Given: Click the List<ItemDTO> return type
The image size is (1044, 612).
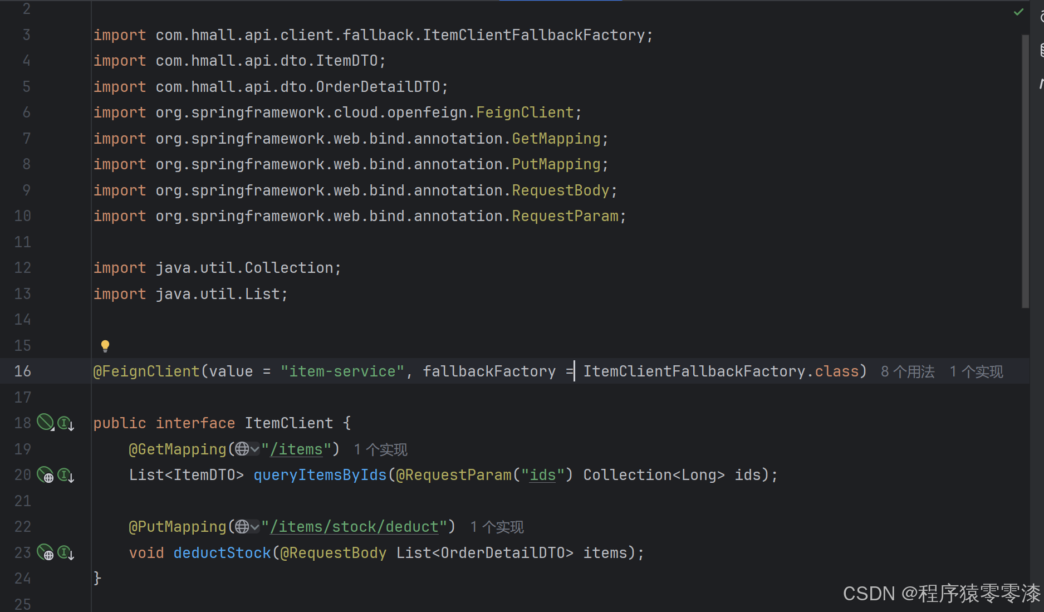Looking at the screenshot, I should 187,475.
